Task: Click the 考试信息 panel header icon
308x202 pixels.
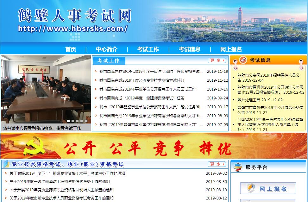Action: tap(243, 60)
